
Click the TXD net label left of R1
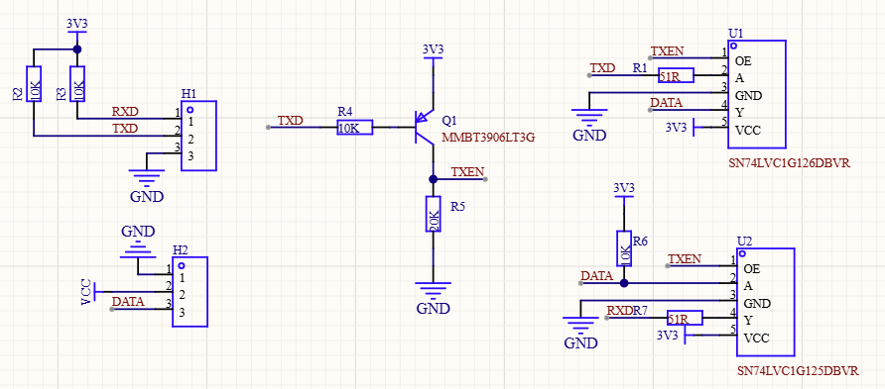(x=602, y=68)
